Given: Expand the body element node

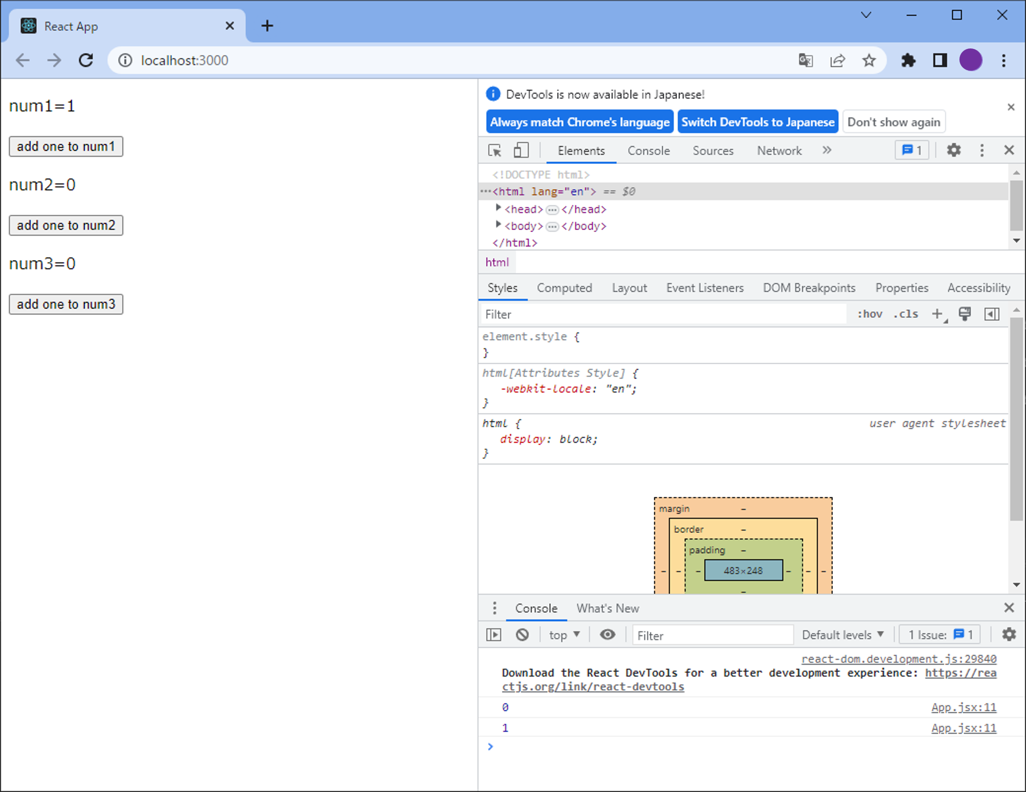Looking at the screenshot, I should coord(498,224).
